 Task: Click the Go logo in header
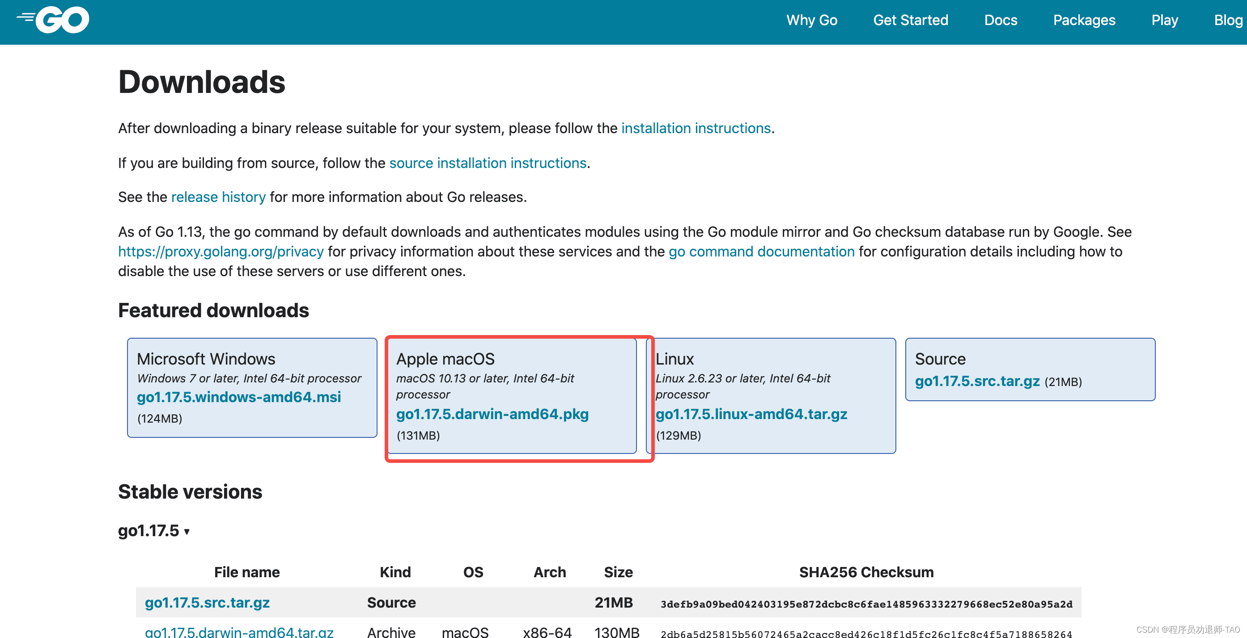click(53, 20)
